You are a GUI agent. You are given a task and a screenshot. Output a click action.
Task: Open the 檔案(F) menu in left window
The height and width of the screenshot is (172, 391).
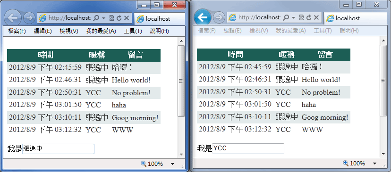tap(17, 31)
